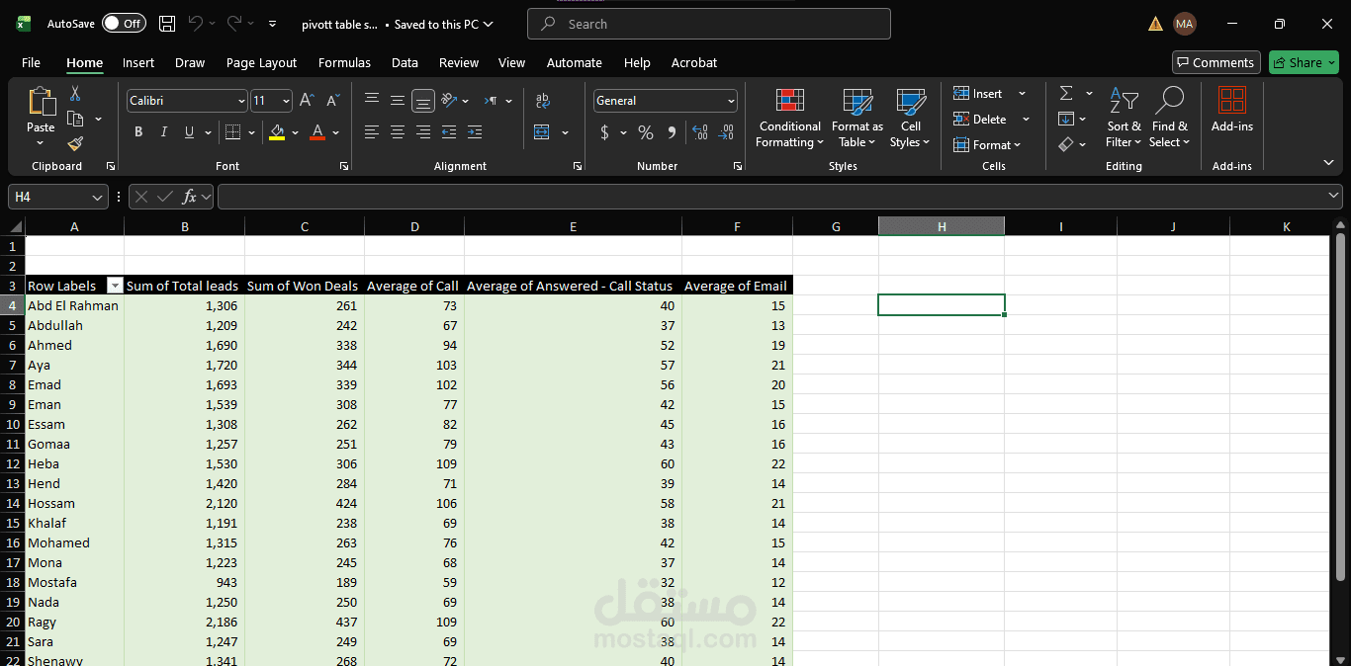This screenshot has height=666, width=1351.
Task: Apply Top Align to the cell
Action: pyautogui.click(x=372, y=101)
